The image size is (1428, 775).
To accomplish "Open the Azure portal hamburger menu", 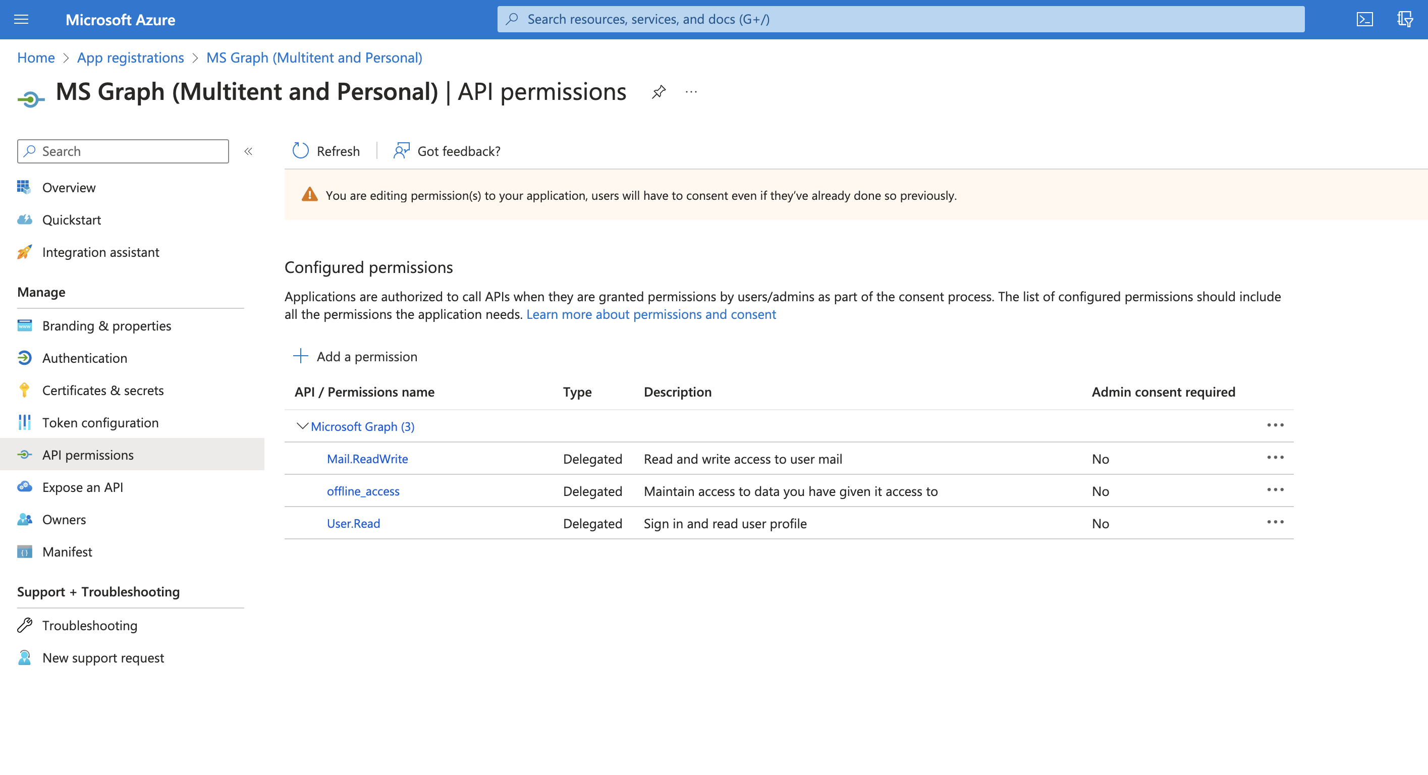I will pos(21,19).
